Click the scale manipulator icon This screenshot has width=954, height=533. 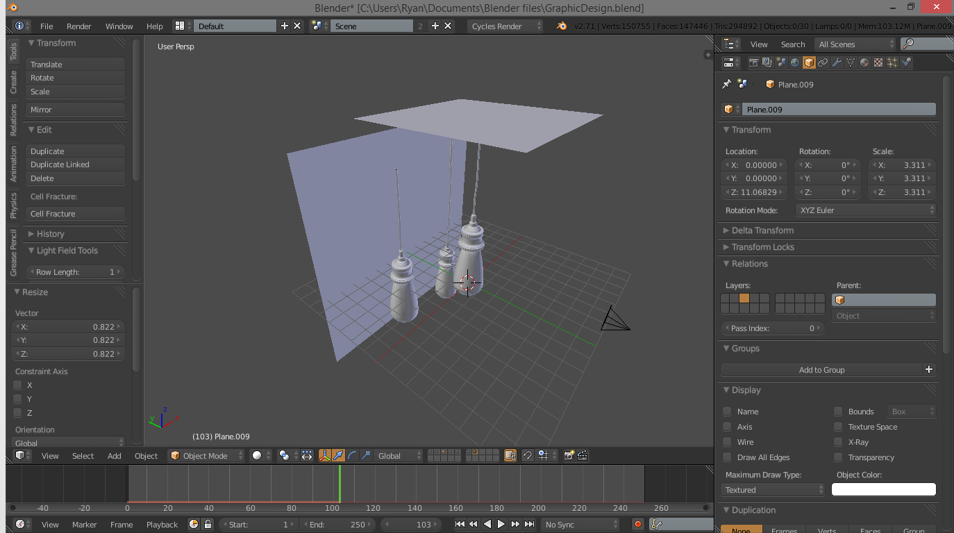click(x=366, y=455)
